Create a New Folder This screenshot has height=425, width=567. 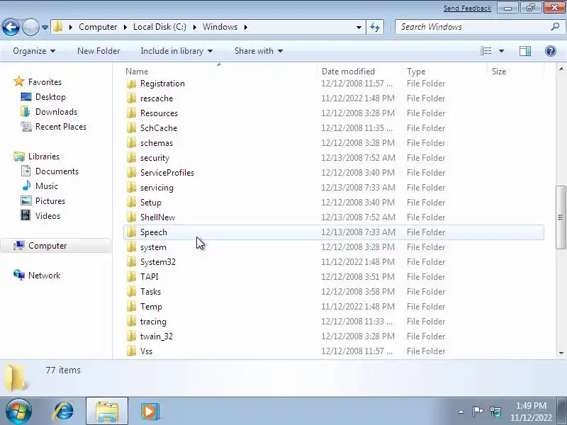(99, 51)
